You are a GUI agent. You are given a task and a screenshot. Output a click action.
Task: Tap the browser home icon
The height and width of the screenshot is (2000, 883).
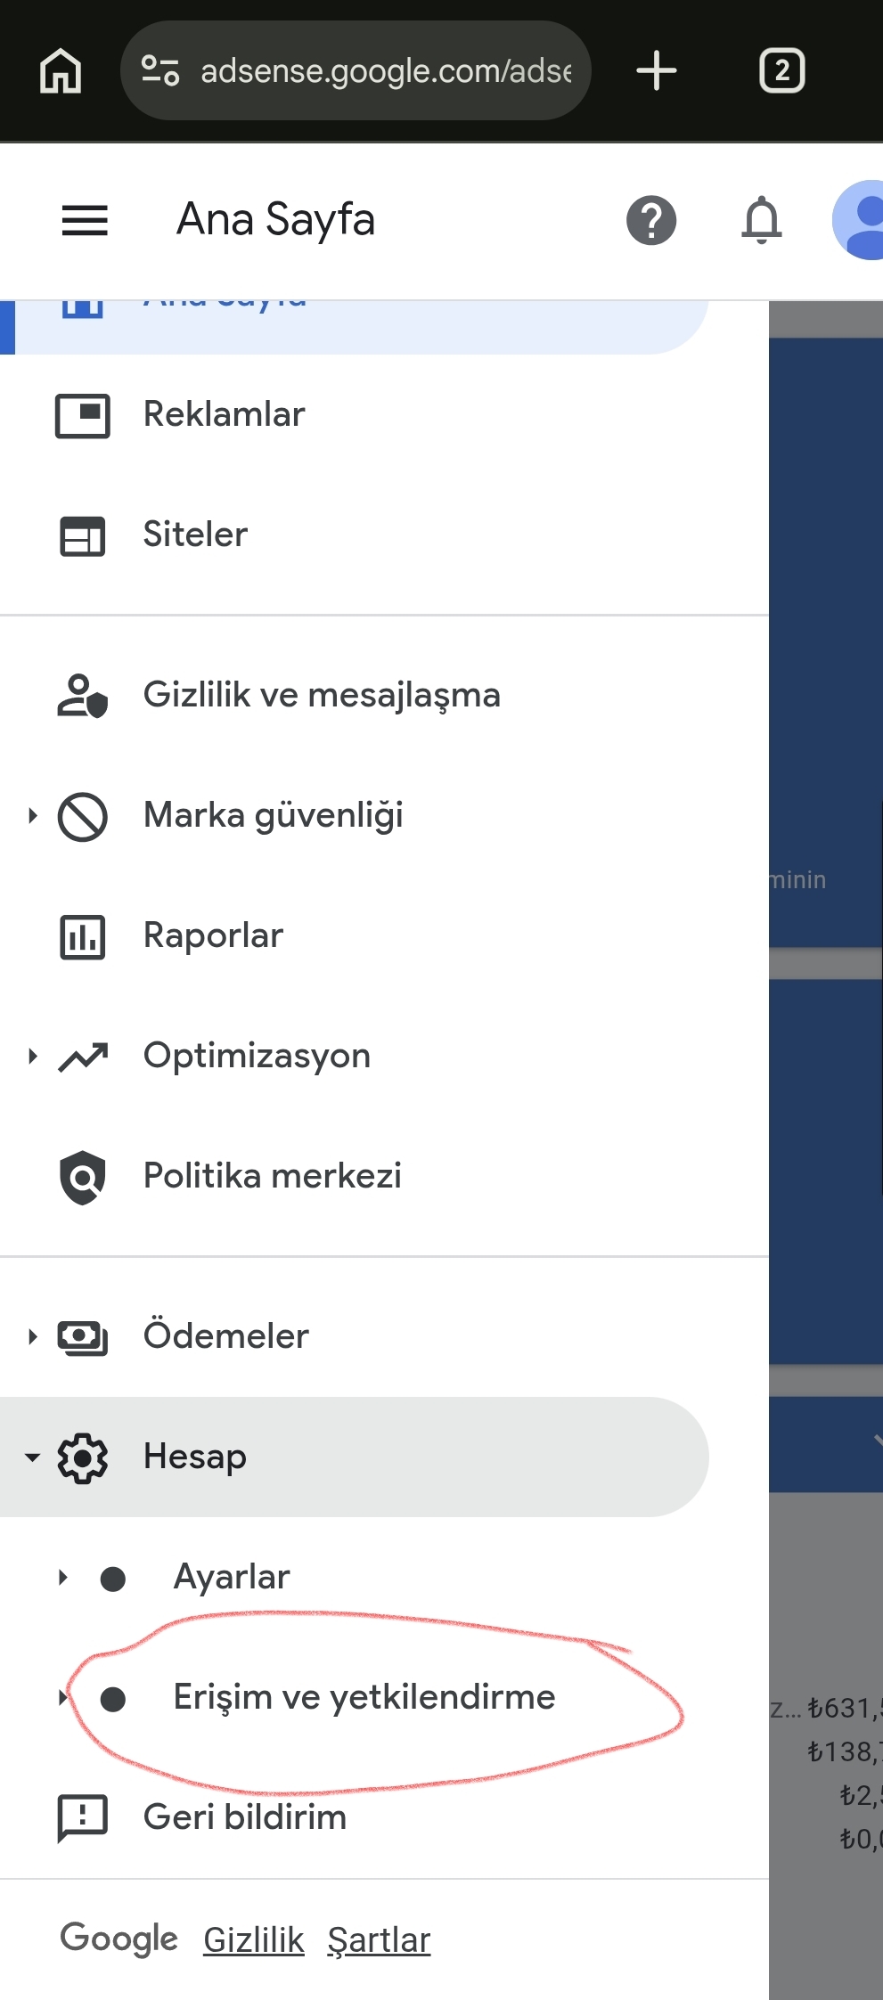point(61,70)
